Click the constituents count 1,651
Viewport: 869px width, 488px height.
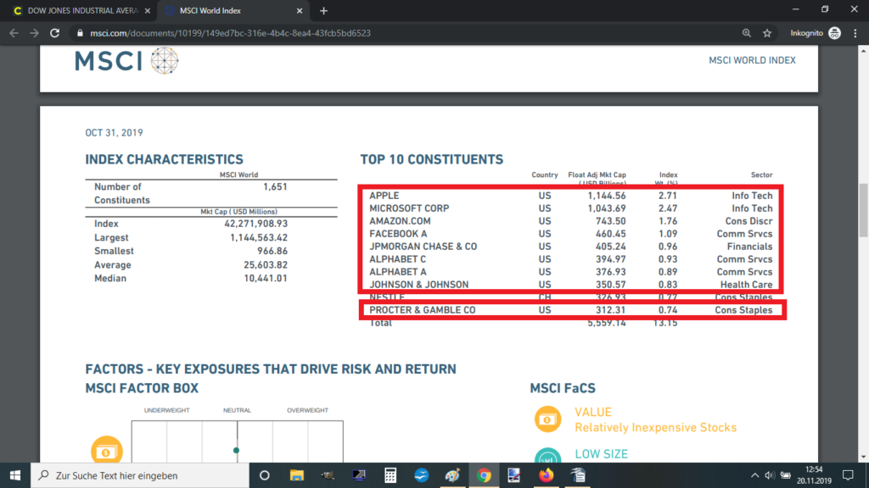(x=276, y=187)
